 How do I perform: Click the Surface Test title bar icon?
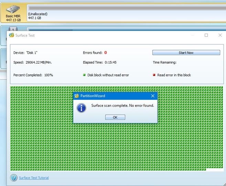pyautogui.click(x=12, y=35)
